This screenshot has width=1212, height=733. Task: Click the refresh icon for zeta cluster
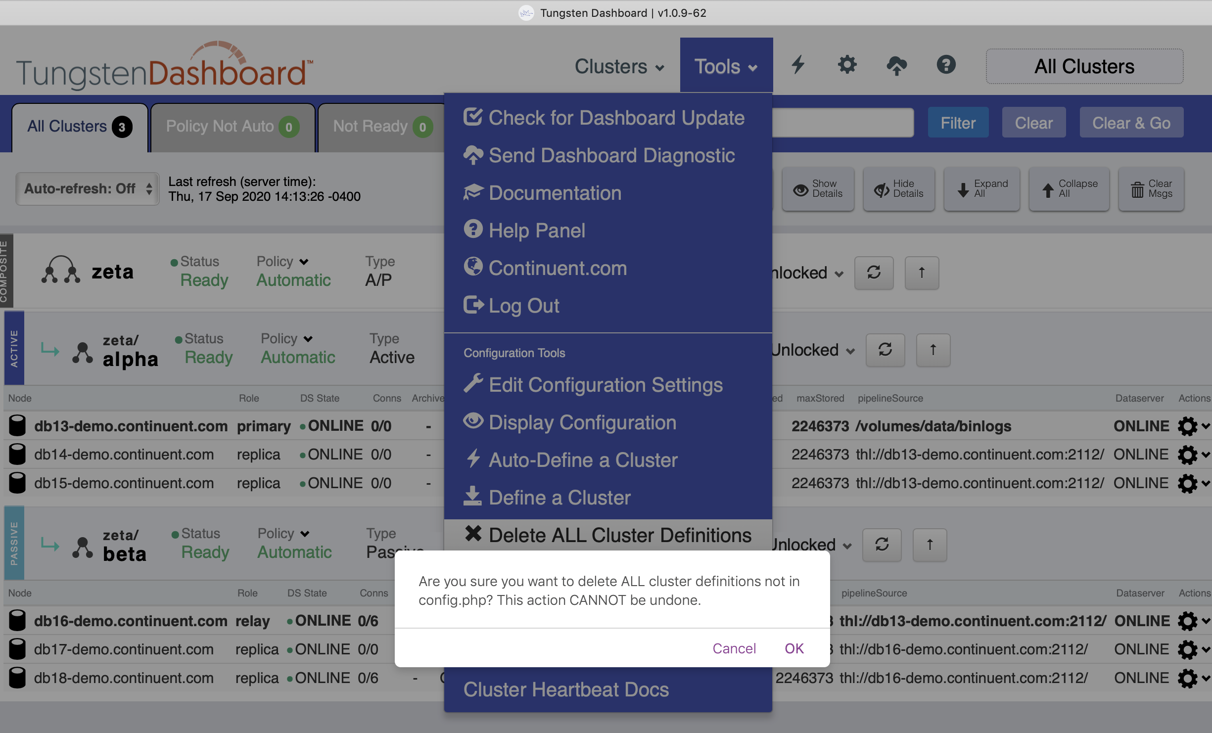point(874,273)
